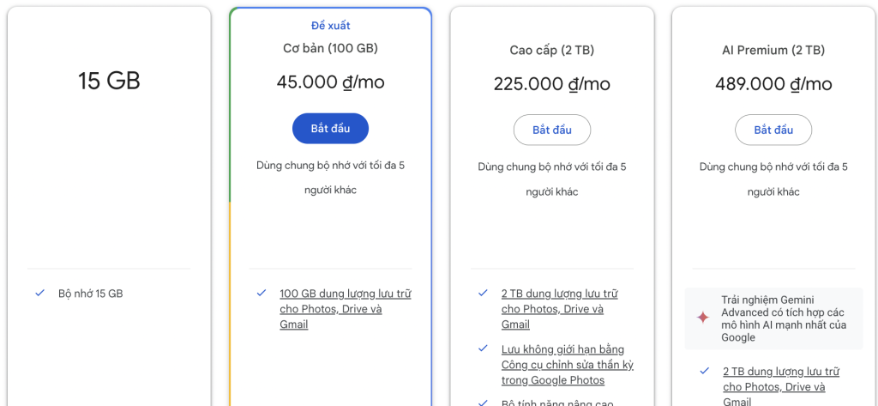This screenshot has width=878, height=406.
Task: Click the Bắt đầu button for Cơ bản plan
Action: pyautogui.click(x=330, y=129)
